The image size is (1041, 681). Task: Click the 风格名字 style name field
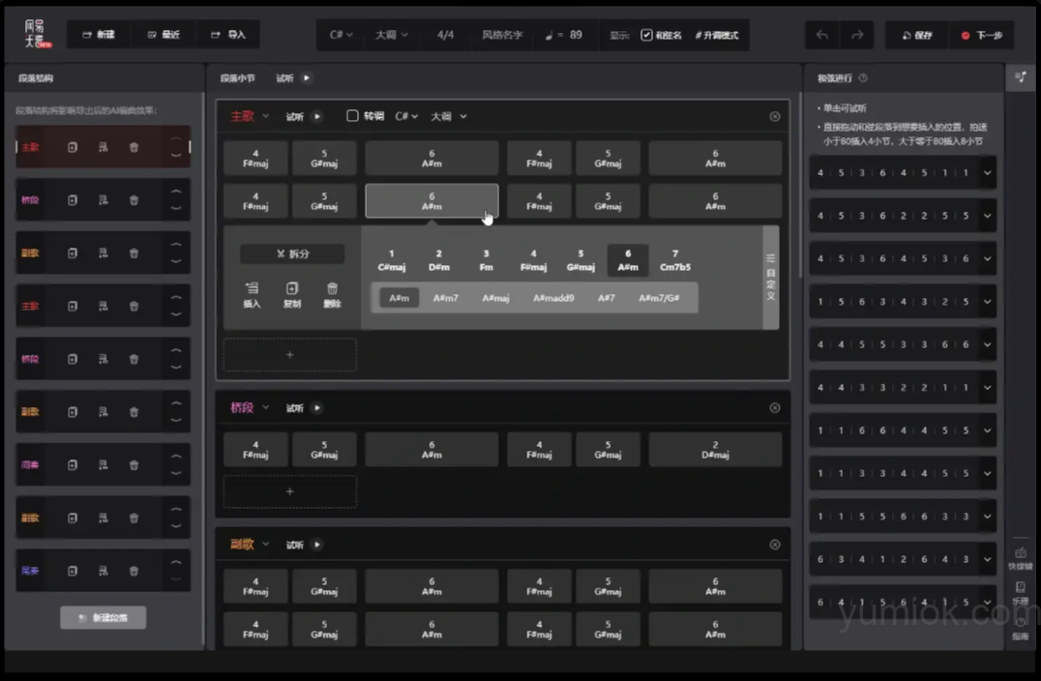(502, 35)
